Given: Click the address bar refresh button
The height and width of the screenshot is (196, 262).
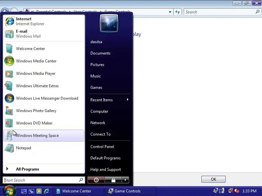Looking at the screenshot, I should pyautogui.click(x=178, y=12).
